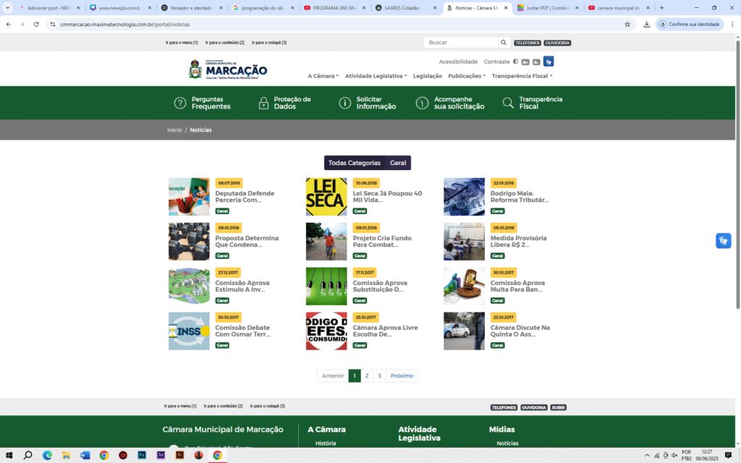This screenshot has width=741, height=463.
Task: Click the browser address bar URL
Action: [125, 24]
